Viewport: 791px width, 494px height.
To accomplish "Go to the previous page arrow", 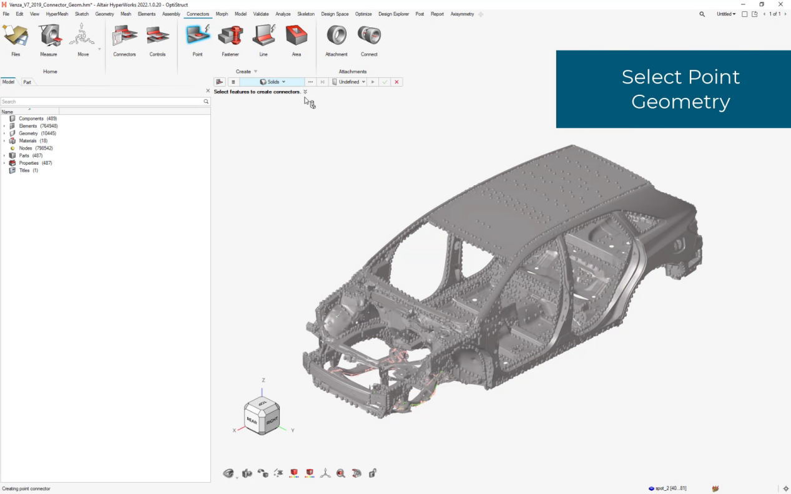I will click(x=765, y=14).
